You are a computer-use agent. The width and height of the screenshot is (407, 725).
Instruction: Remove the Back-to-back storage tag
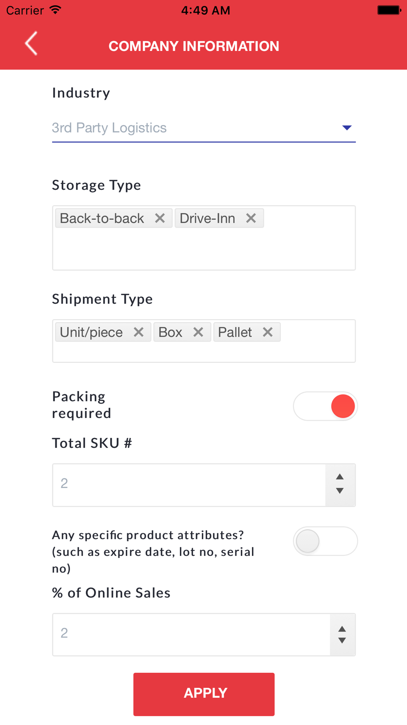click(160, 218)
